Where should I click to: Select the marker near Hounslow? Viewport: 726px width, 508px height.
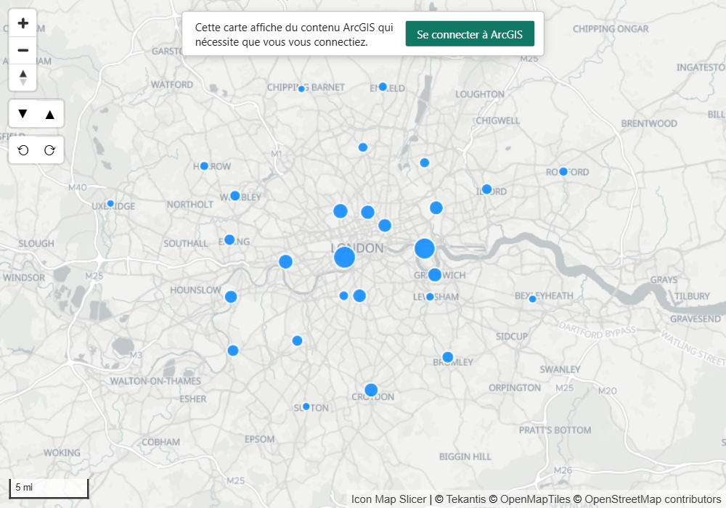(231, 297)
